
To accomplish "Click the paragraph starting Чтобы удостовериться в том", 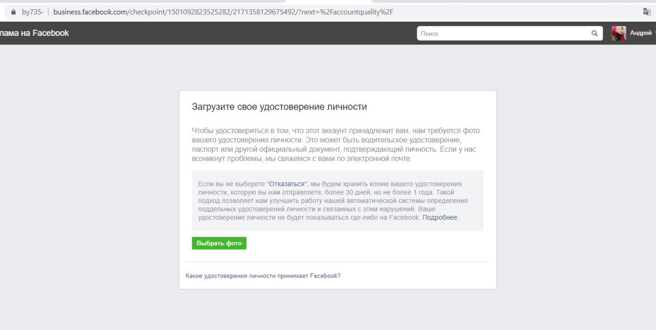I will [x=336, y=145].
